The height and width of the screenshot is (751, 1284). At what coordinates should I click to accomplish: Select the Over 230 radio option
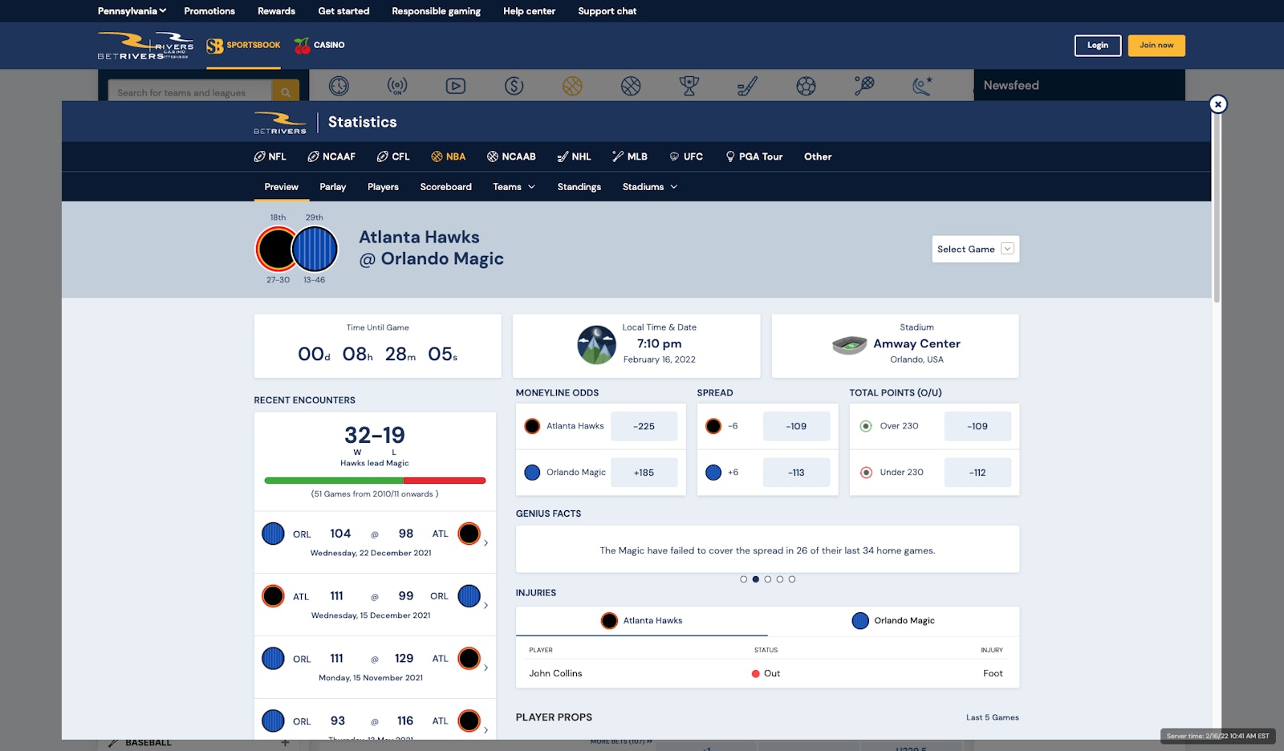pyautogui.click(x=866, y=426)
